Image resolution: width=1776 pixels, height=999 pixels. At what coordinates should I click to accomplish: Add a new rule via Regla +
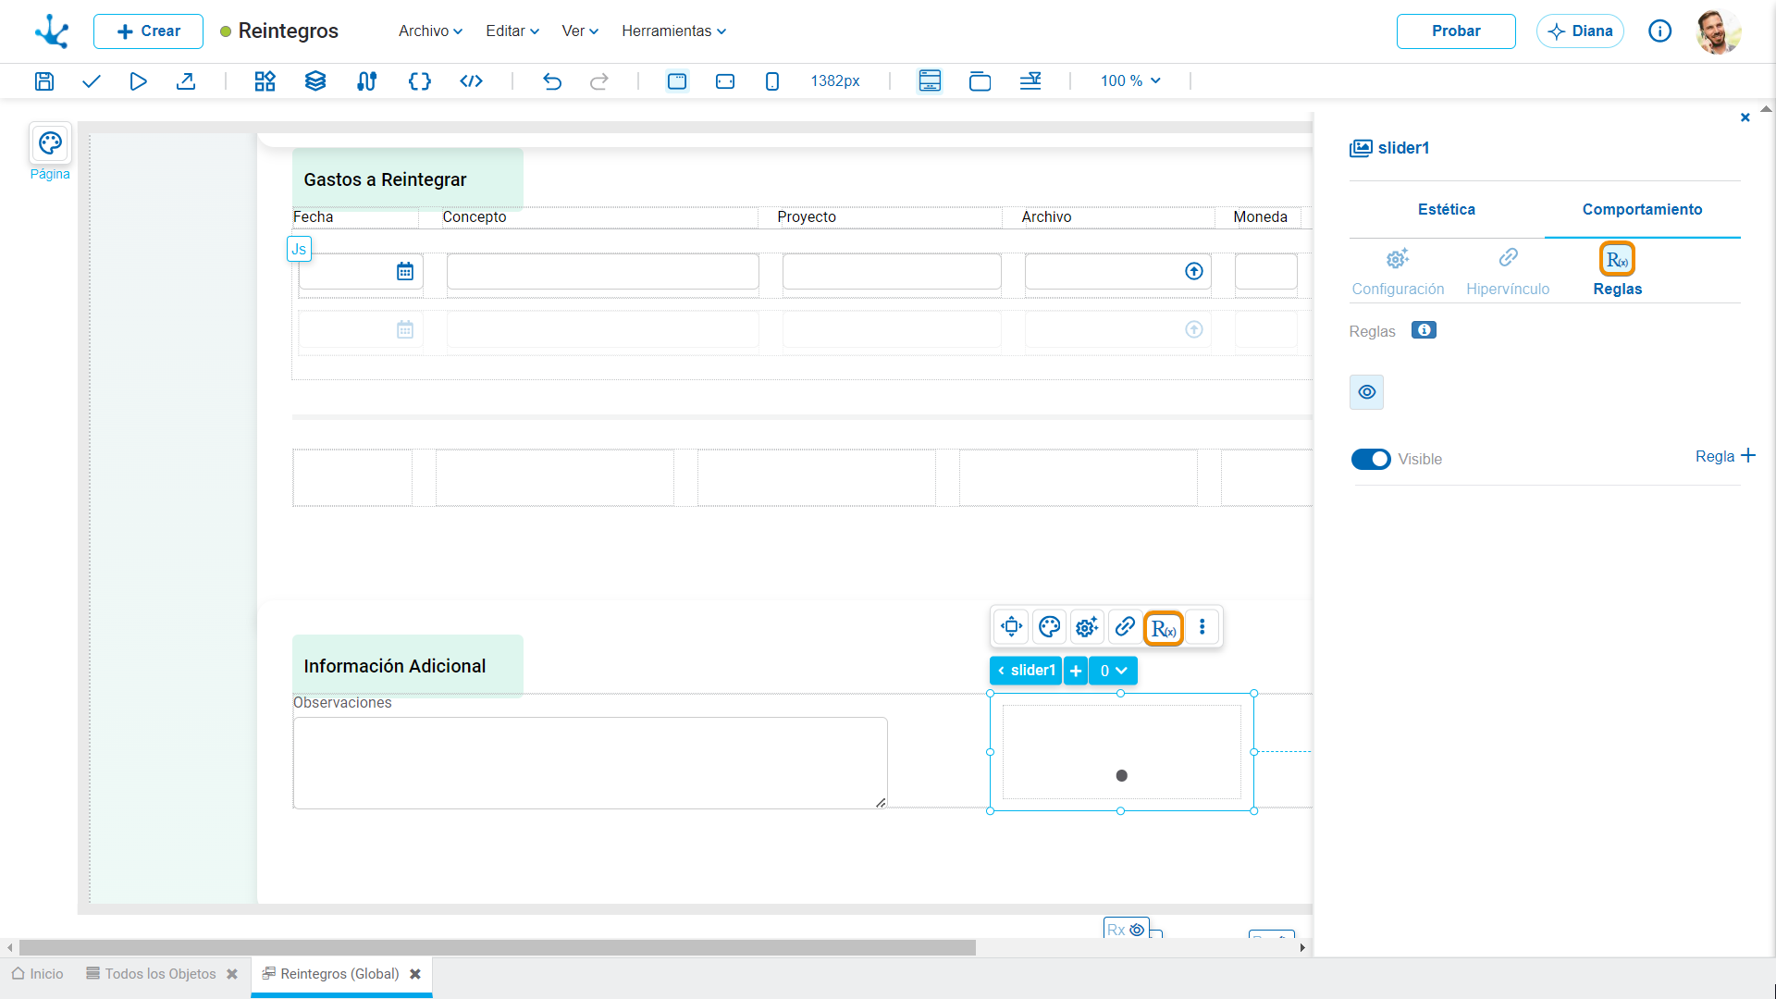point(1725,456)
